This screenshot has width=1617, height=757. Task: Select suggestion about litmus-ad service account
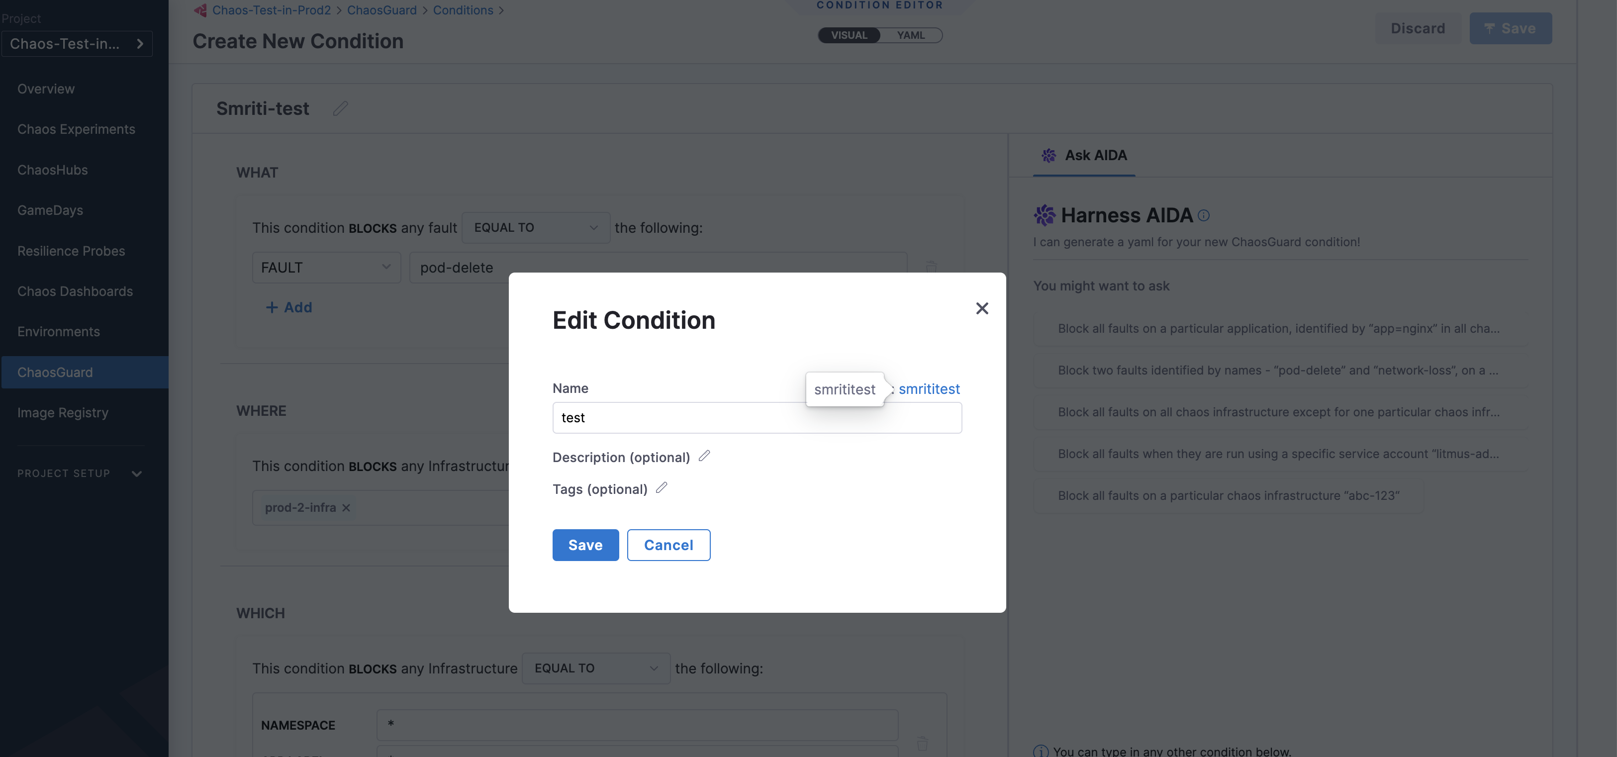pos(1281,453)
